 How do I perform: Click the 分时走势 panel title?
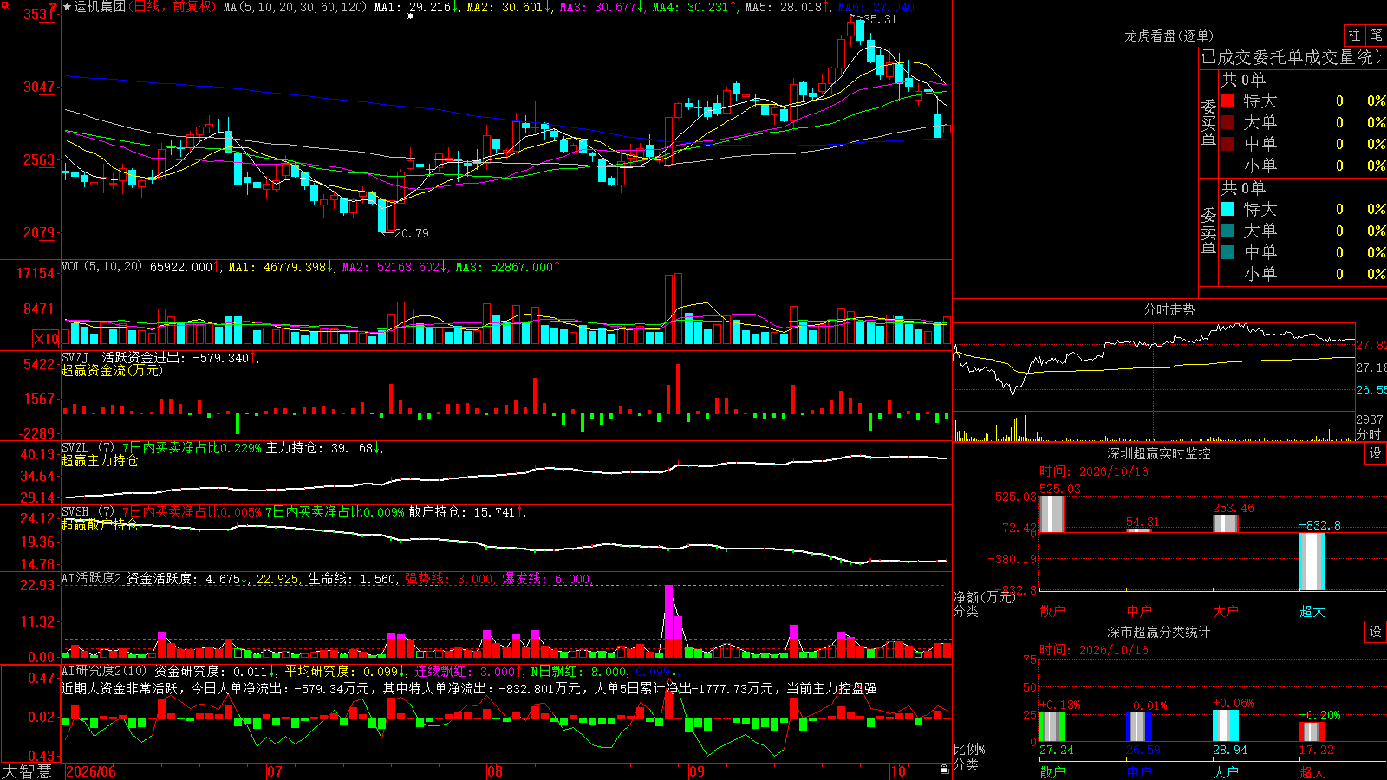(1169, 309)
